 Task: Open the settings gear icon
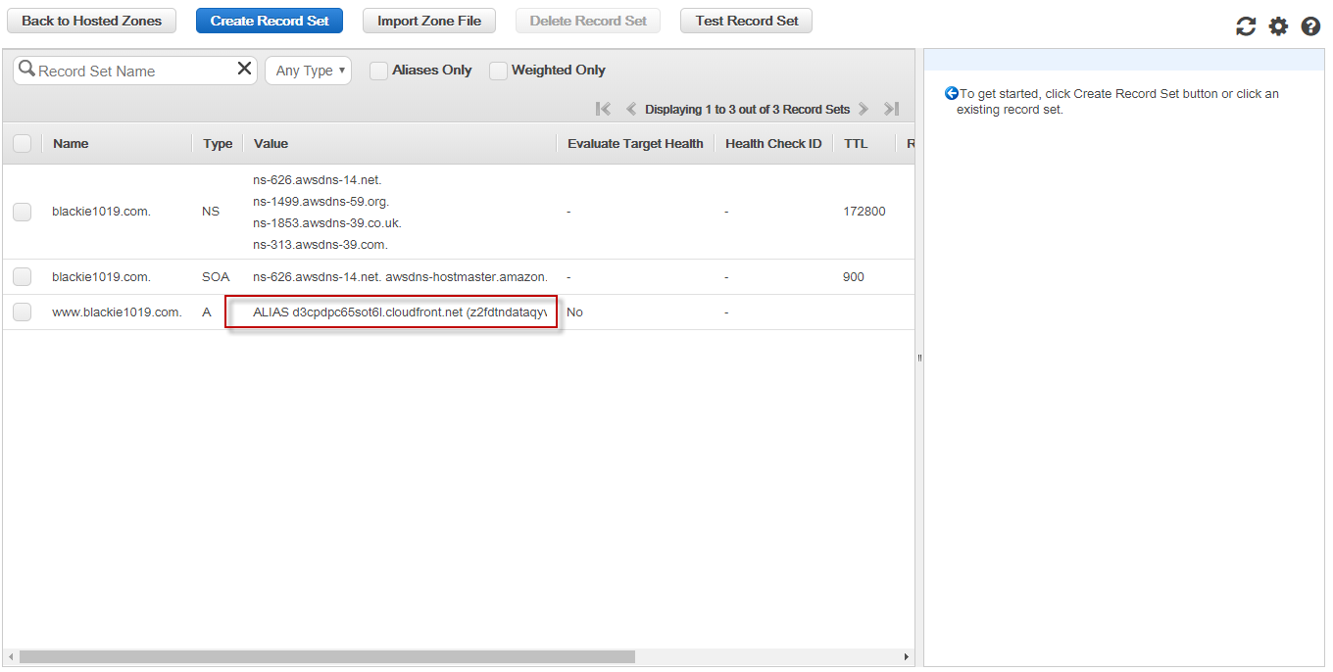(1278, 26)
